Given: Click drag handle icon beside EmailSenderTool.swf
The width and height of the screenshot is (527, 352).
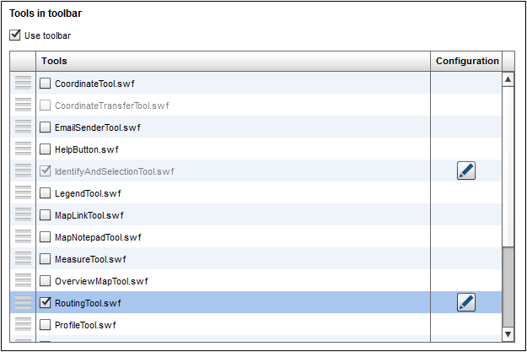Looking at the screenshot, I should click(x=24, y=127).
